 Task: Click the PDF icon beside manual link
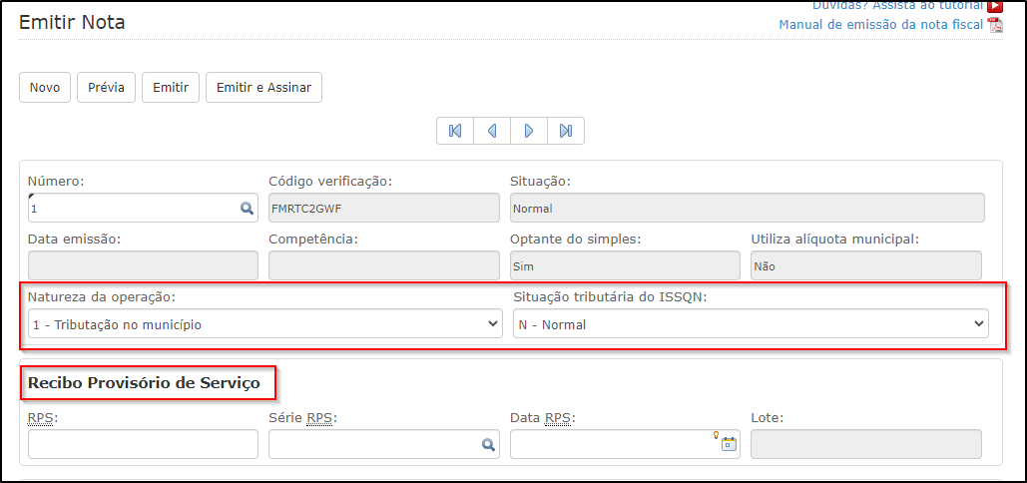tap(996, 25)
